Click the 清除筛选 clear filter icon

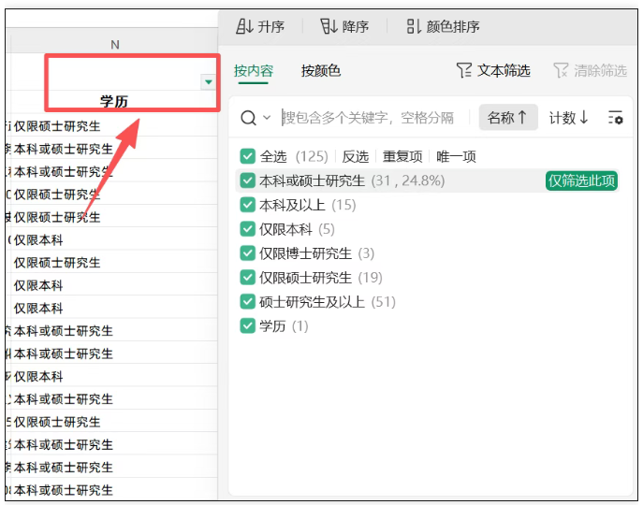point(561,70)
